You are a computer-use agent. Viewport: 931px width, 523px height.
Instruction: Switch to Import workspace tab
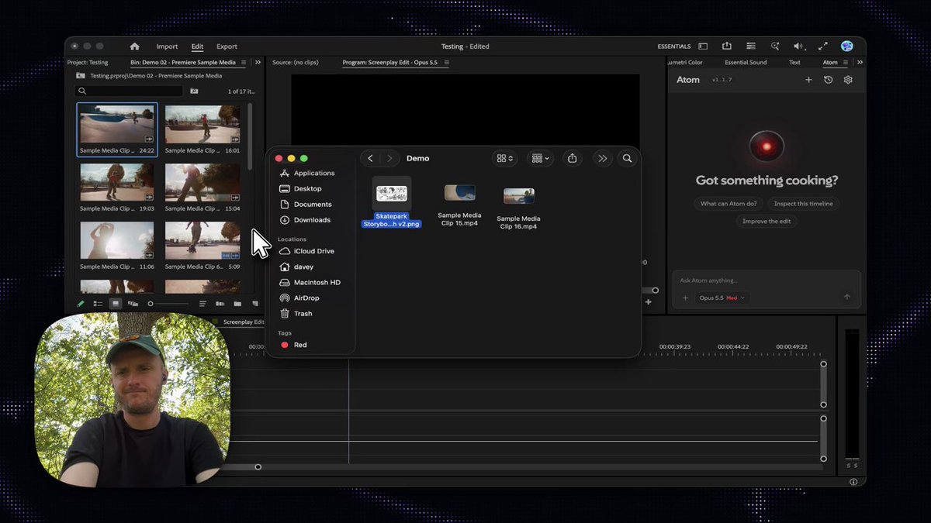click(167, 46)
